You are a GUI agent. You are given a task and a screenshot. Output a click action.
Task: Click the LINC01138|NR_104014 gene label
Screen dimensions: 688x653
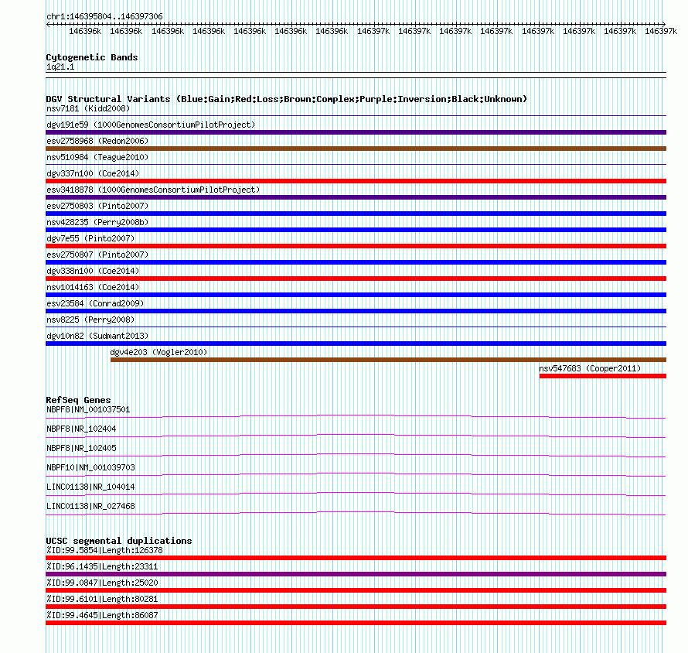(90, 487)
